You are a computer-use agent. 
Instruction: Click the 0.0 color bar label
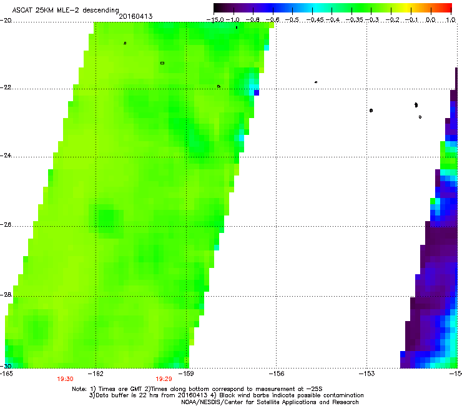click(x=431, y=20)
